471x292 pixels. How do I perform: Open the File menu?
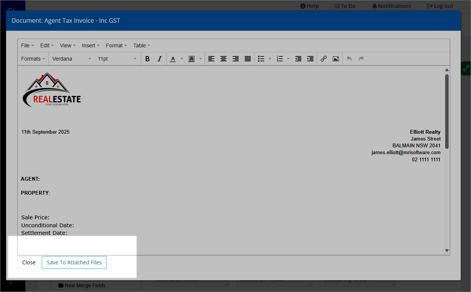point(27,45)
